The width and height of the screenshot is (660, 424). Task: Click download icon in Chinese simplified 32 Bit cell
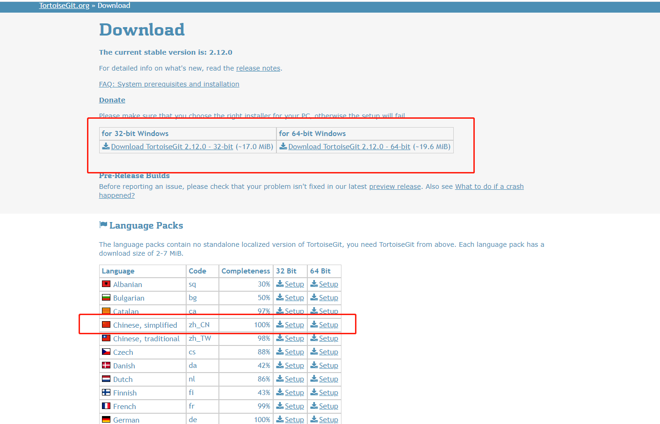[280, 324]
